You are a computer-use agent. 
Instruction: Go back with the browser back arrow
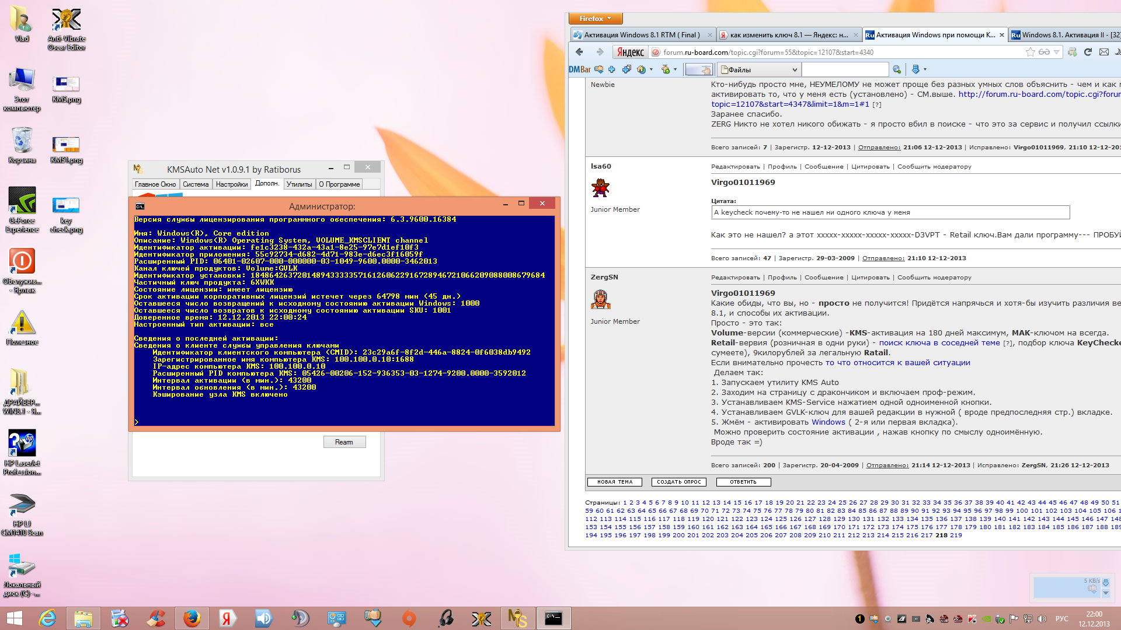pyautogui.click(x=579, y=52)
